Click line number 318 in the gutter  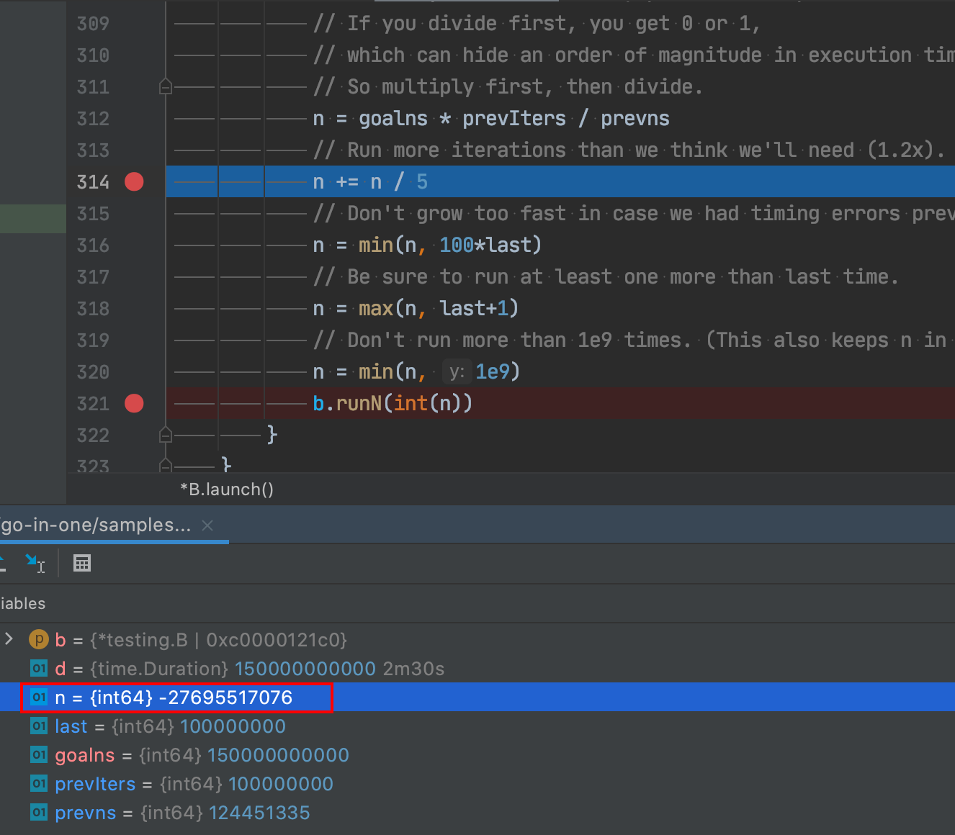93,309
